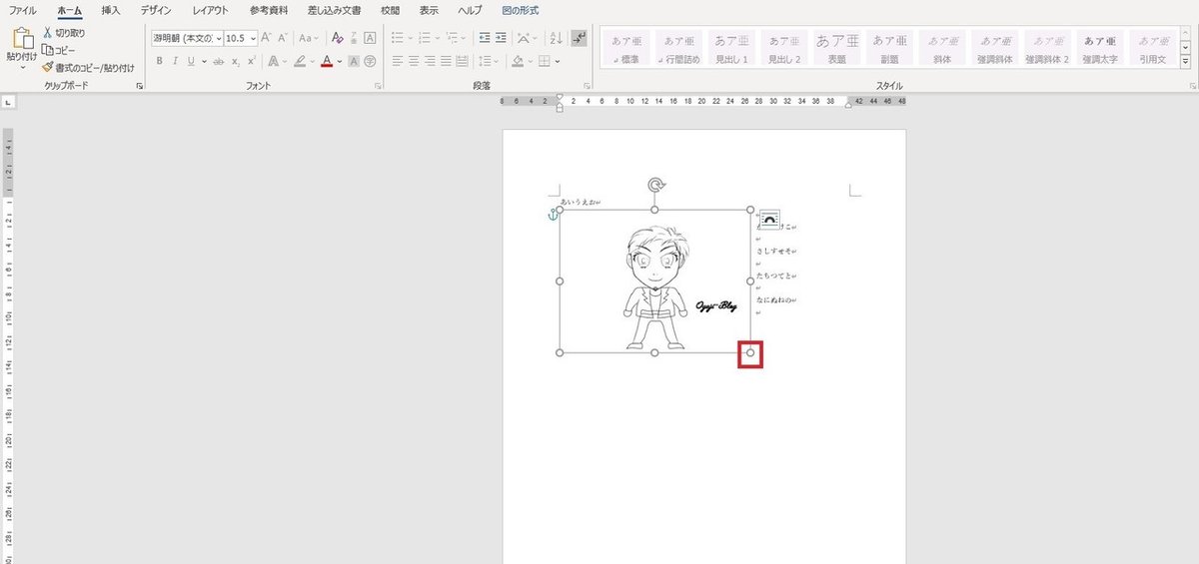Screen dimensions: 1199x564
Task: Click the increase indent icon
Action: (502, 38)
